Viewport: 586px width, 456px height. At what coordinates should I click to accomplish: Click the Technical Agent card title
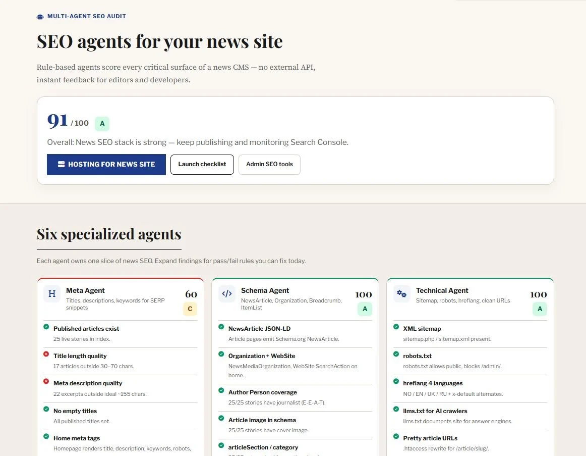point(442,291)
